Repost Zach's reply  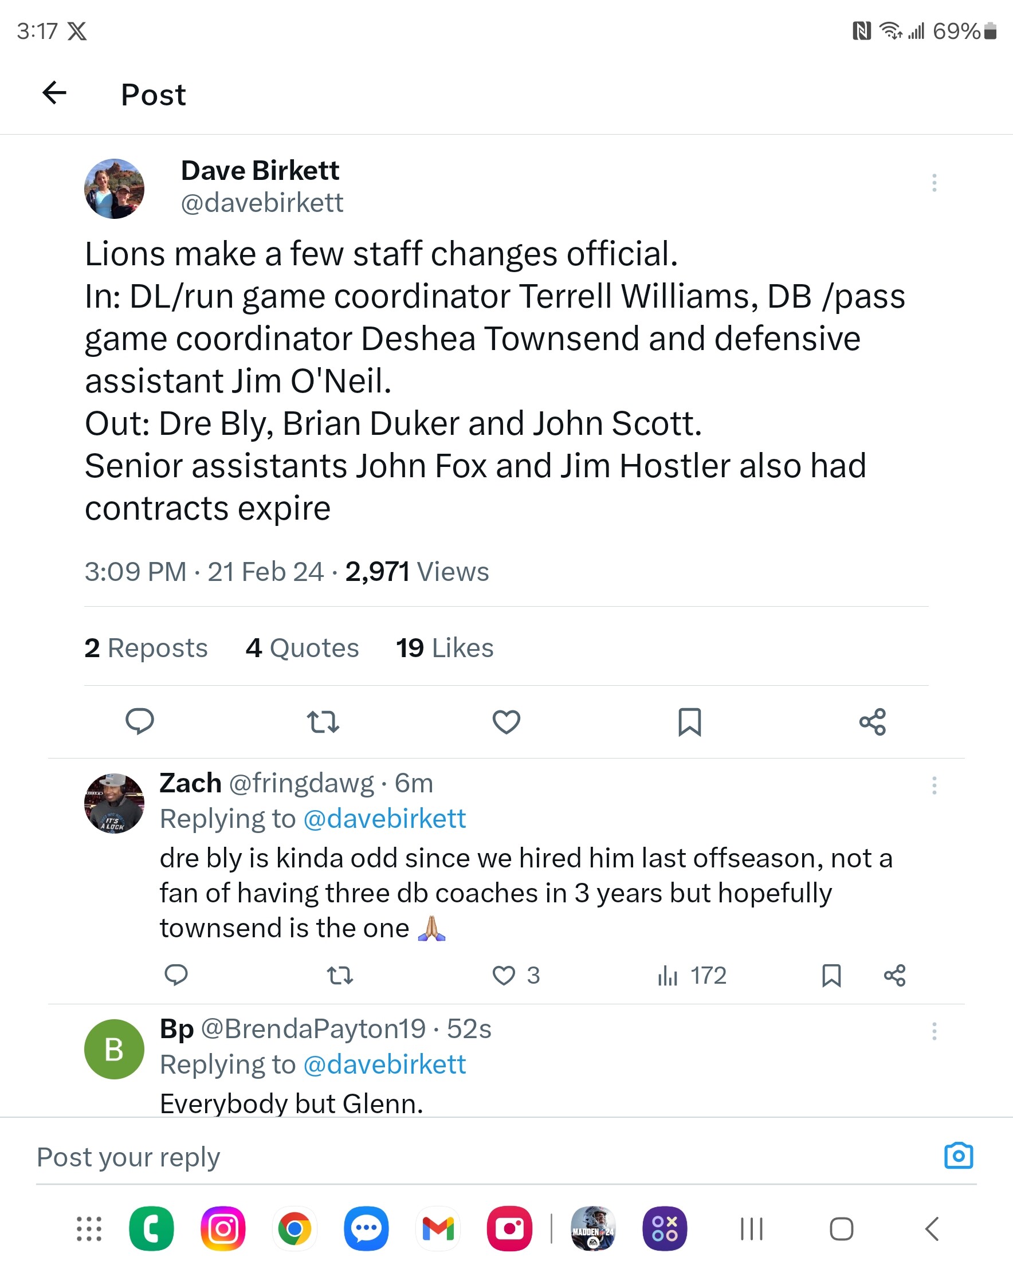[x=340, y=975]
